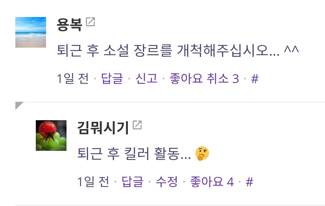
Task: Open the external link icon beside 김뭐시기
Action: coord(137,125)
